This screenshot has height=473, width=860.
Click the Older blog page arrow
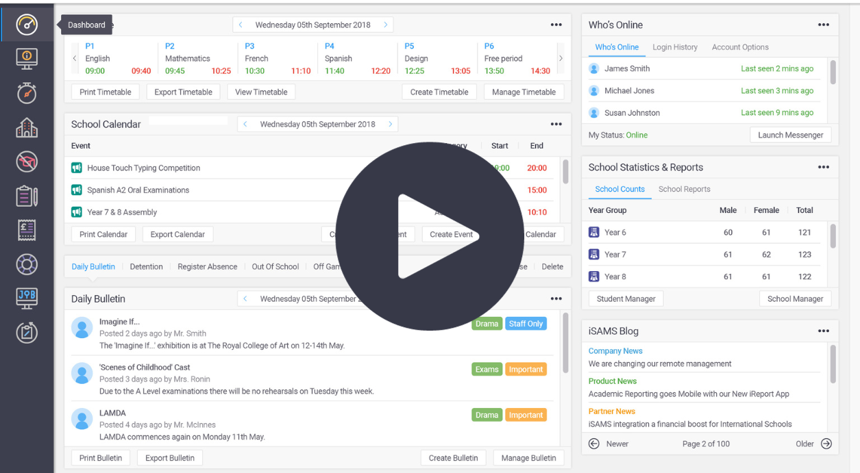pos(826,444)
